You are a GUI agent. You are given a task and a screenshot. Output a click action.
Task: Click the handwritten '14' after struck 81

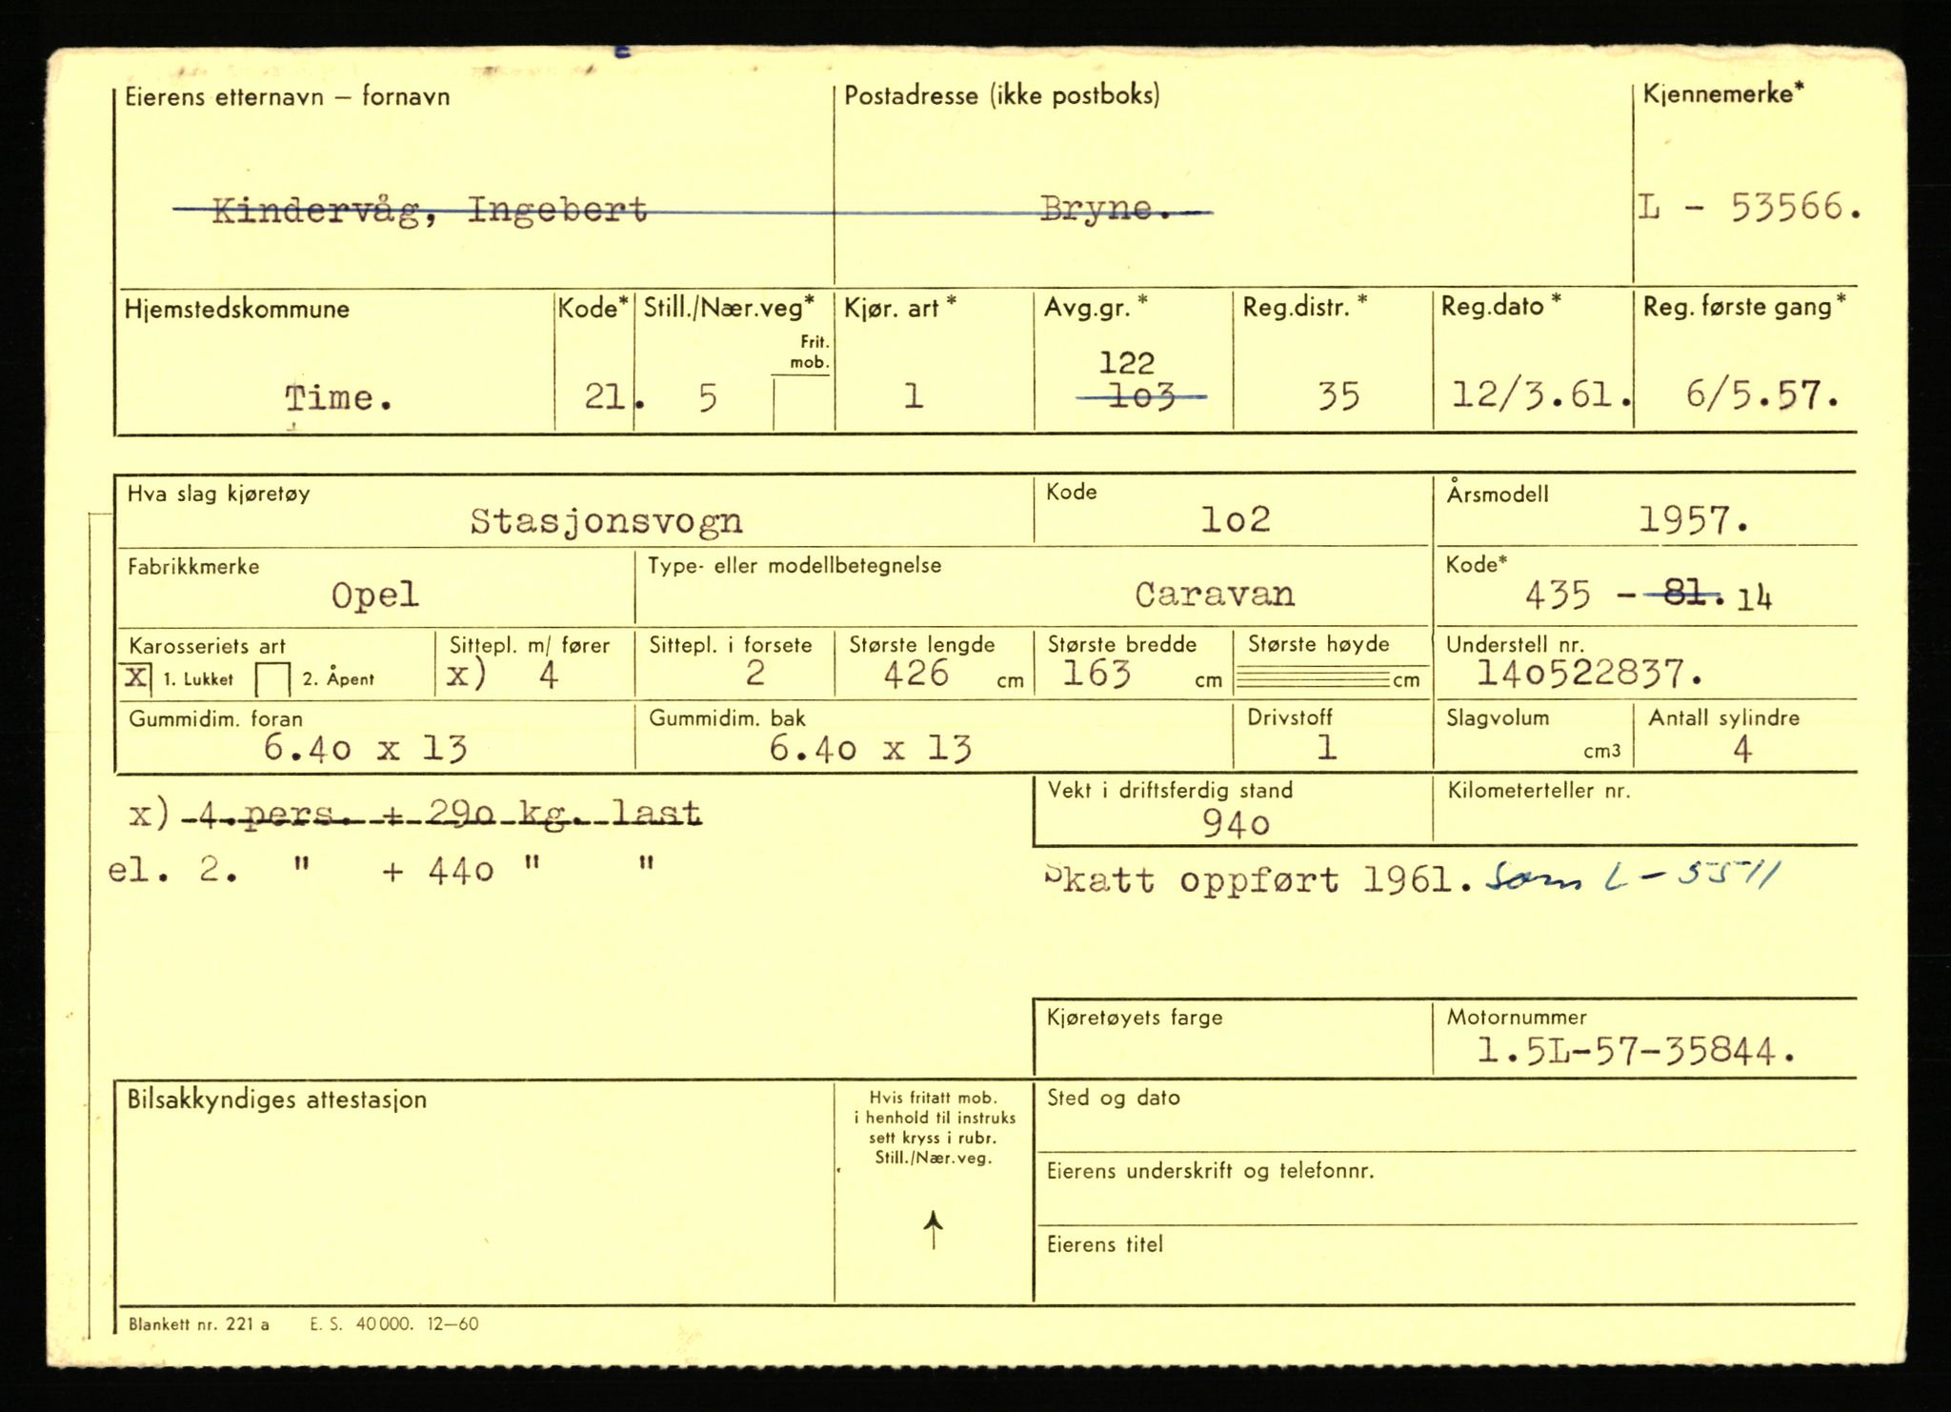(1754, 598)
